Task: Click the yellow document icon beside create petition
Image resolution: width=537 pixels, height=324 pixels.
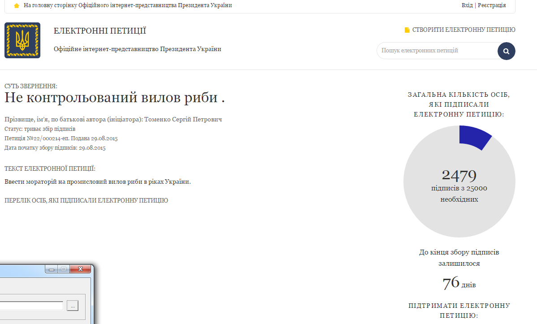Action: pyautogui.click(x=407, y=30)
